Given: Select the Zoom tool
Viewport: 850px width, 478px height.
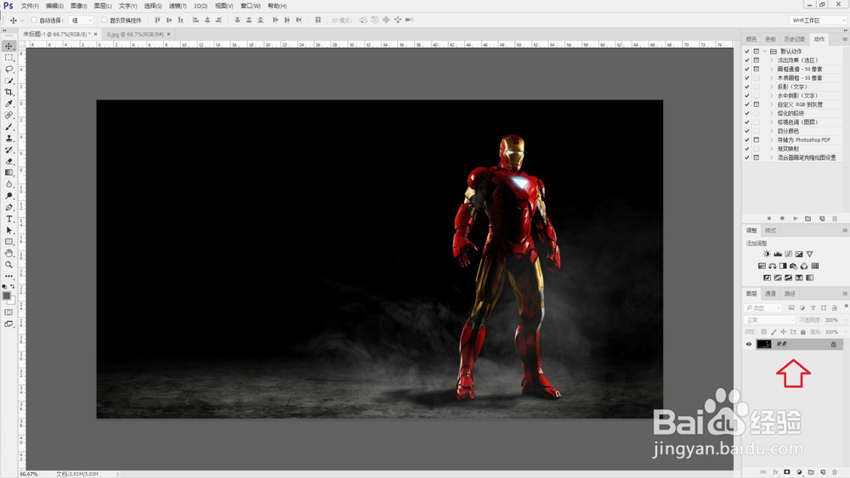Looking at the screenshot, I should [x=8, y=265].
